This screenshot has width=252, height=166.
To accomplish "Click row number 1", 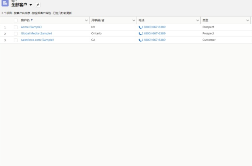I will coord(5,27).
